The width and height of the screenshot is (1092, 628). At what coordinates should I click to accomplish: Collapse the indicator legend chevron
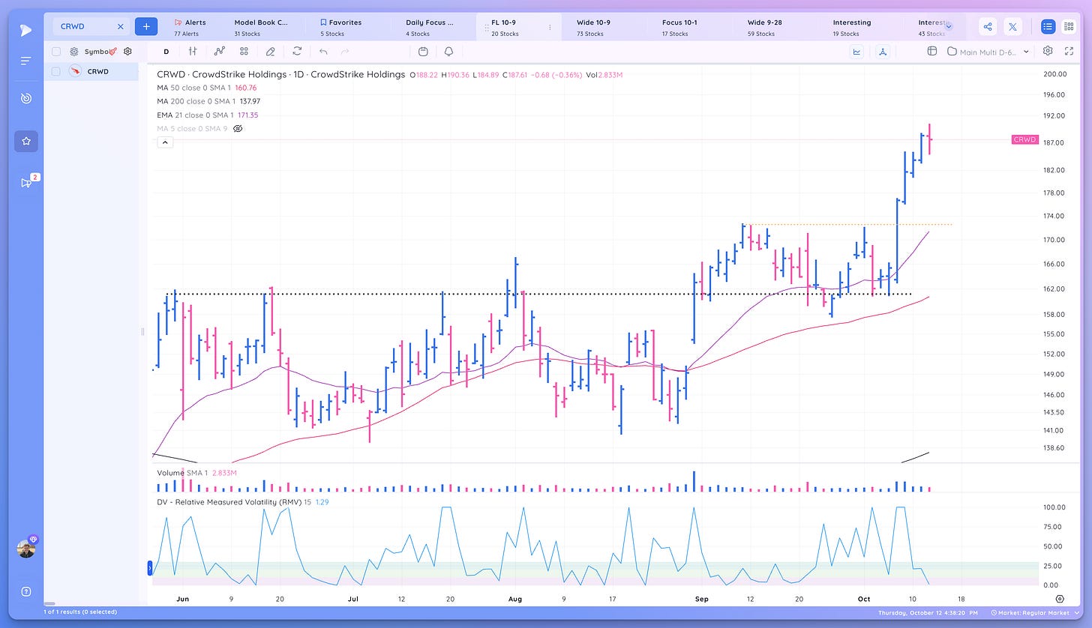165,142
